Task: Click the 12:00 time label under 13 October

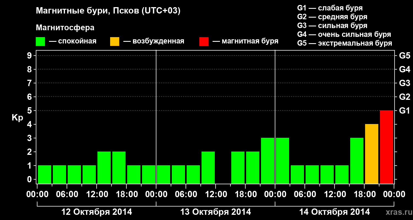Action: point(216,194)
